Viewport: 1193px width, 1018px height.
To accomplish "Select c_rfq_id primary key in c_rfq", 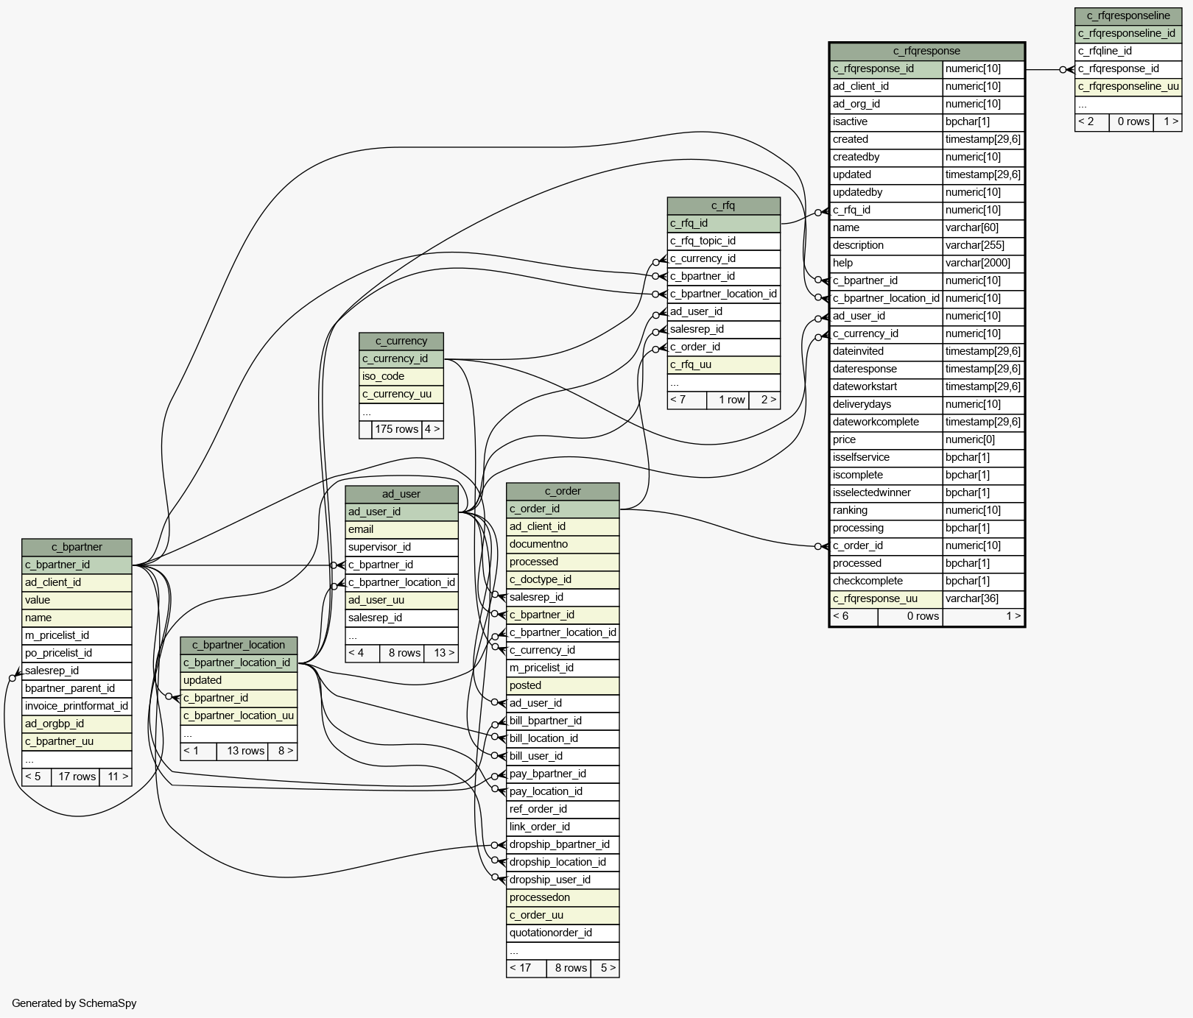I will tap(723, 224).
